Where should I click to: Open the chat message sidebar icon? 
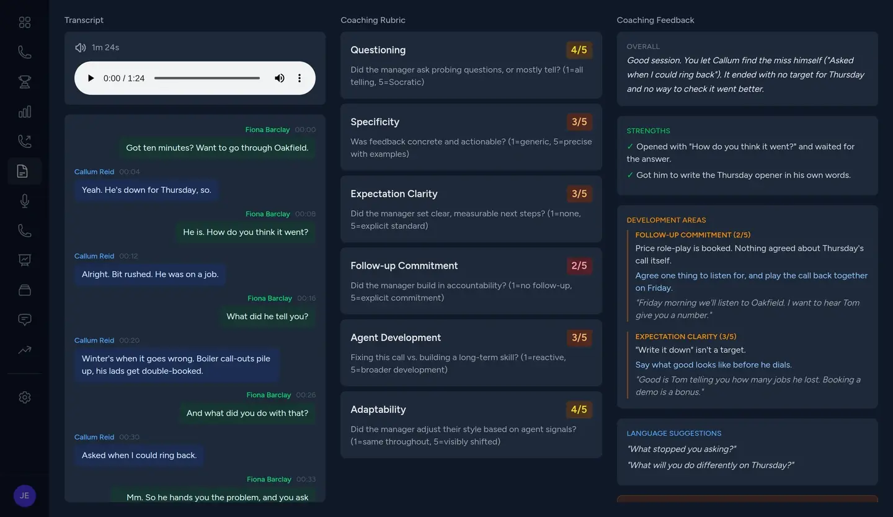tap(25, 320)
